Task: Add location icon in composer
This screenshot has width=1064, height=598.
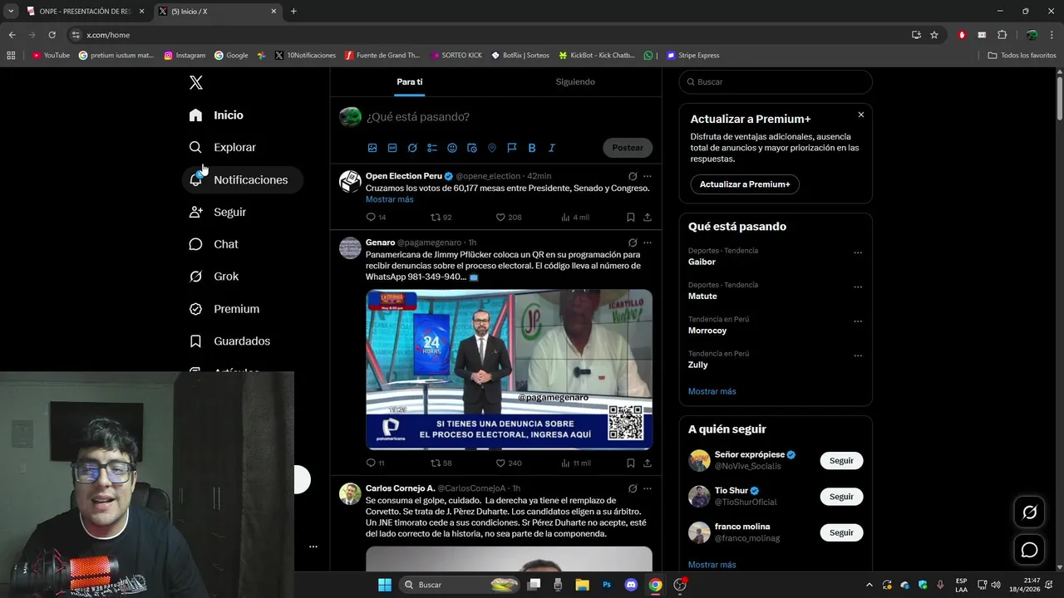Action: [492, 148]
